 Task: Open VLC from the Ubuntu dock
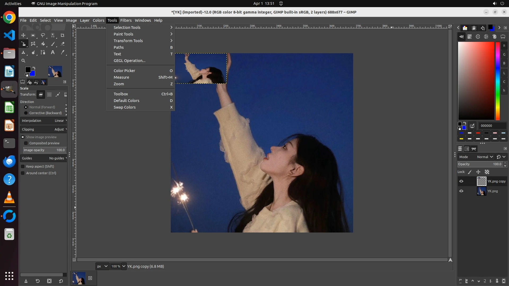[x=9, y=198]
